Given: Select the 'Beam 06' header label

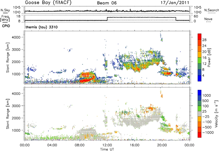Looking at the screenshot, I should [x=107, y=3].
